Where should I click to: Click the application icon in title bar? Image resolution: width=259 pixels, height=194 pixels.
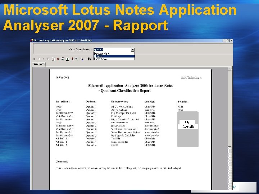coord(32,40)
